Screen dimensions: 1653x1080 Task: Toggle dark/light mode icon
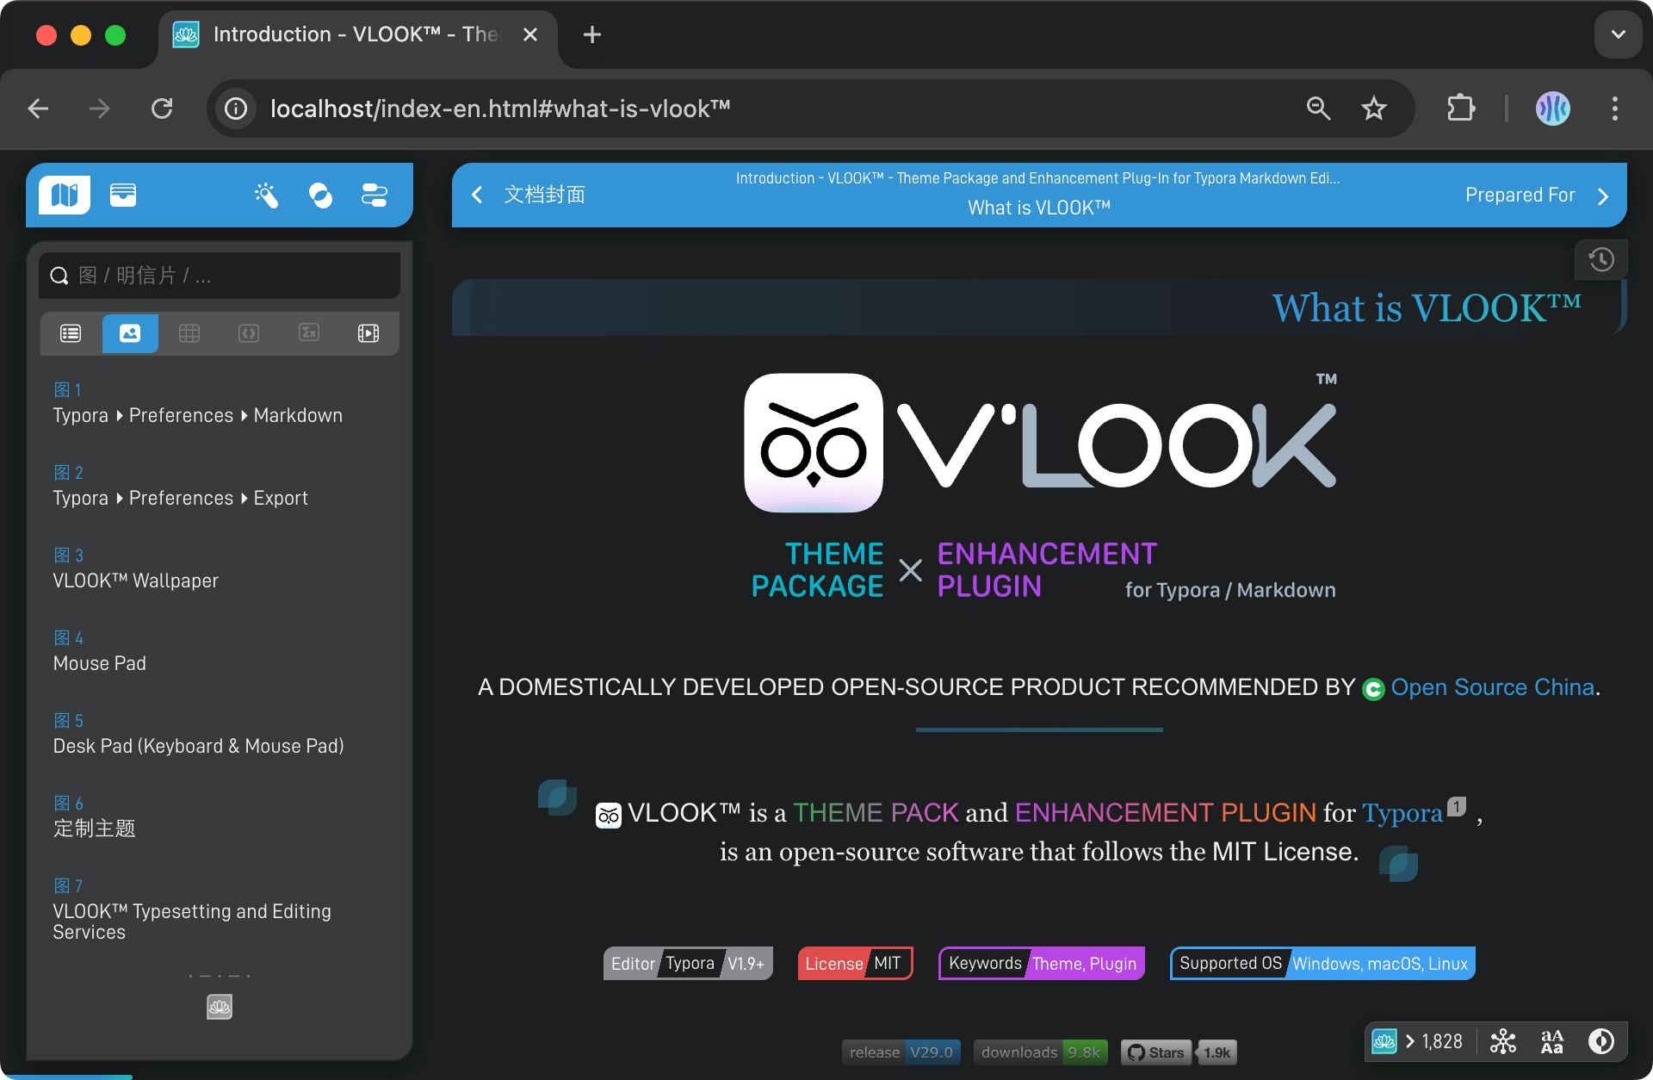(x=1601, y=1042)
